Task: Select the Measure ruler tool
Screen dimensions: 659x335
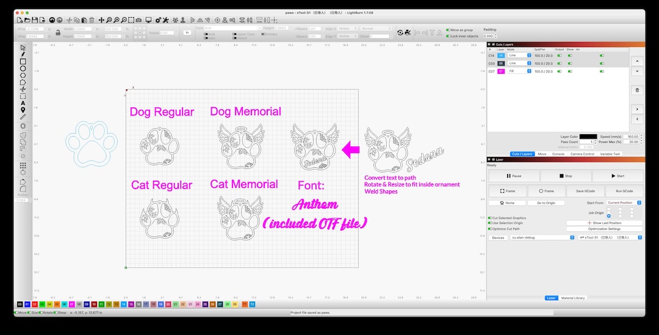Action: (x=23, y=117)
